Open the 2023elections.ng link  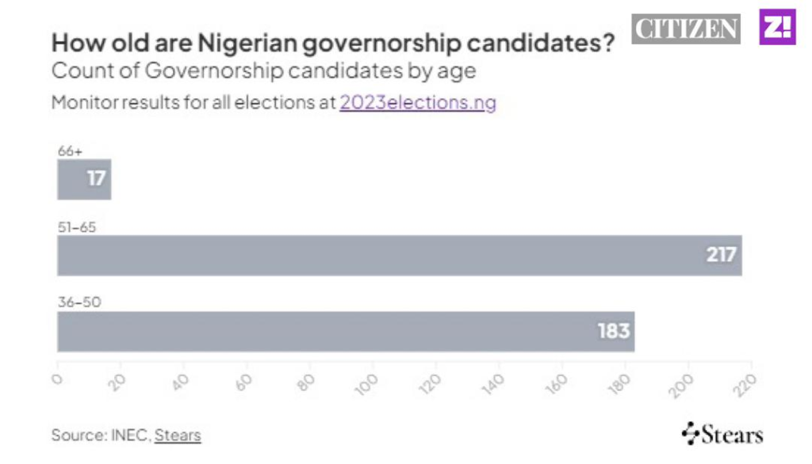point(418,102)
